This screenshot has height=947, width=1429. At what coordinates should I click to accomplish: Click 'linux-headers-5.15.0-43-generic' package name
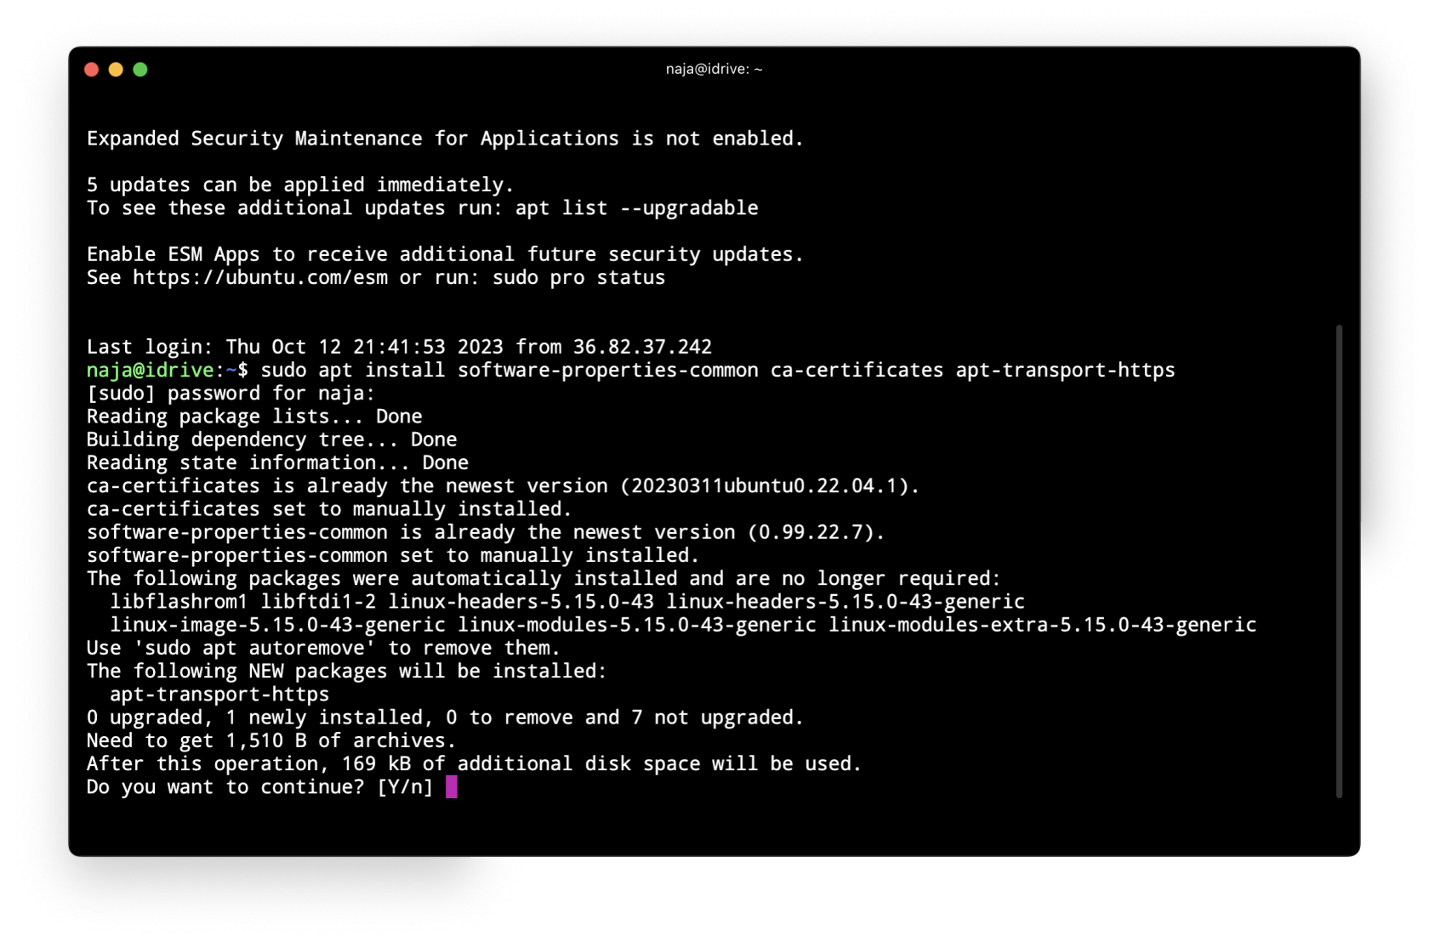(x=845, y=602)
